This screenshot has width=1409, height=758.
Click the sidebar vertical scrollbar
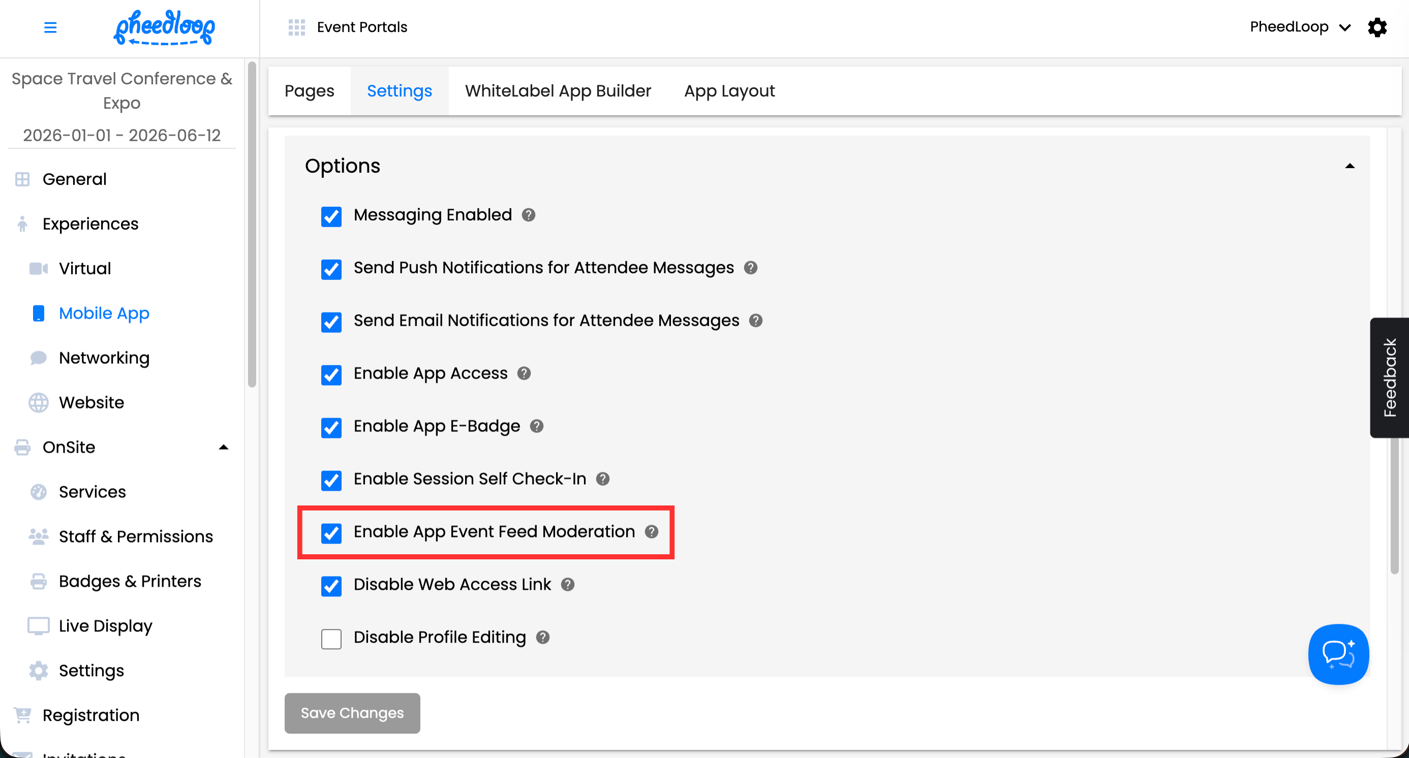click(252, 224)
